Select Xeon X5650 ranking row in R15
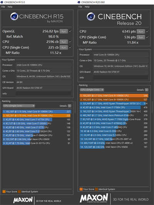This screenshot has width=154, height=205. [x=37, y=139]
